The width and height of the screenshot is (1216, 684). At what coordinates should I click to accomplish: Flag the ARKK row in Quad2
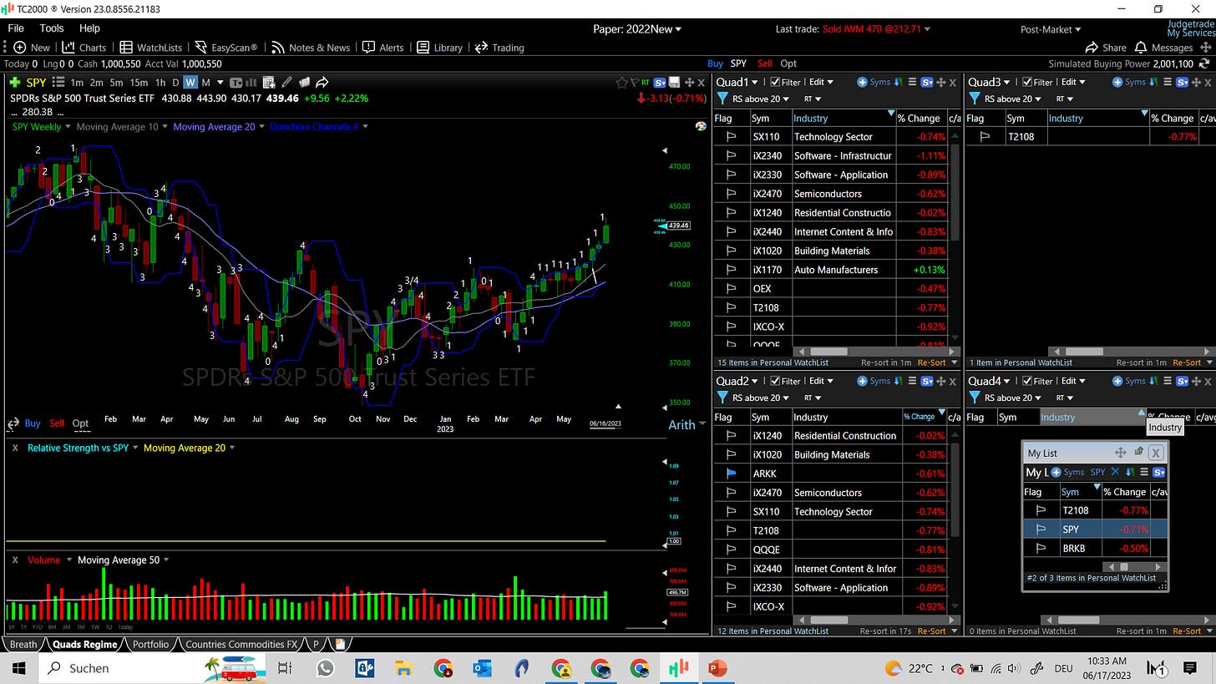(x=732, y=474)
